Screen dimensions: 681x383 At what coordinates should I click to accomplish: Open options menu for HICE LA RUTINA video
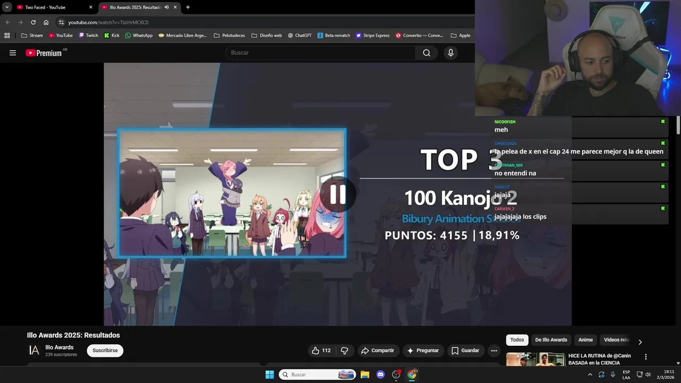[646, 357]
